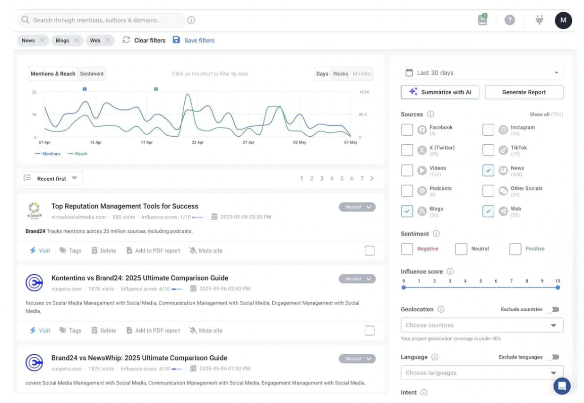Open the user avatar M menu
Image resolution: width=584 pixels, height=403 pixels.
pos(563,20)
